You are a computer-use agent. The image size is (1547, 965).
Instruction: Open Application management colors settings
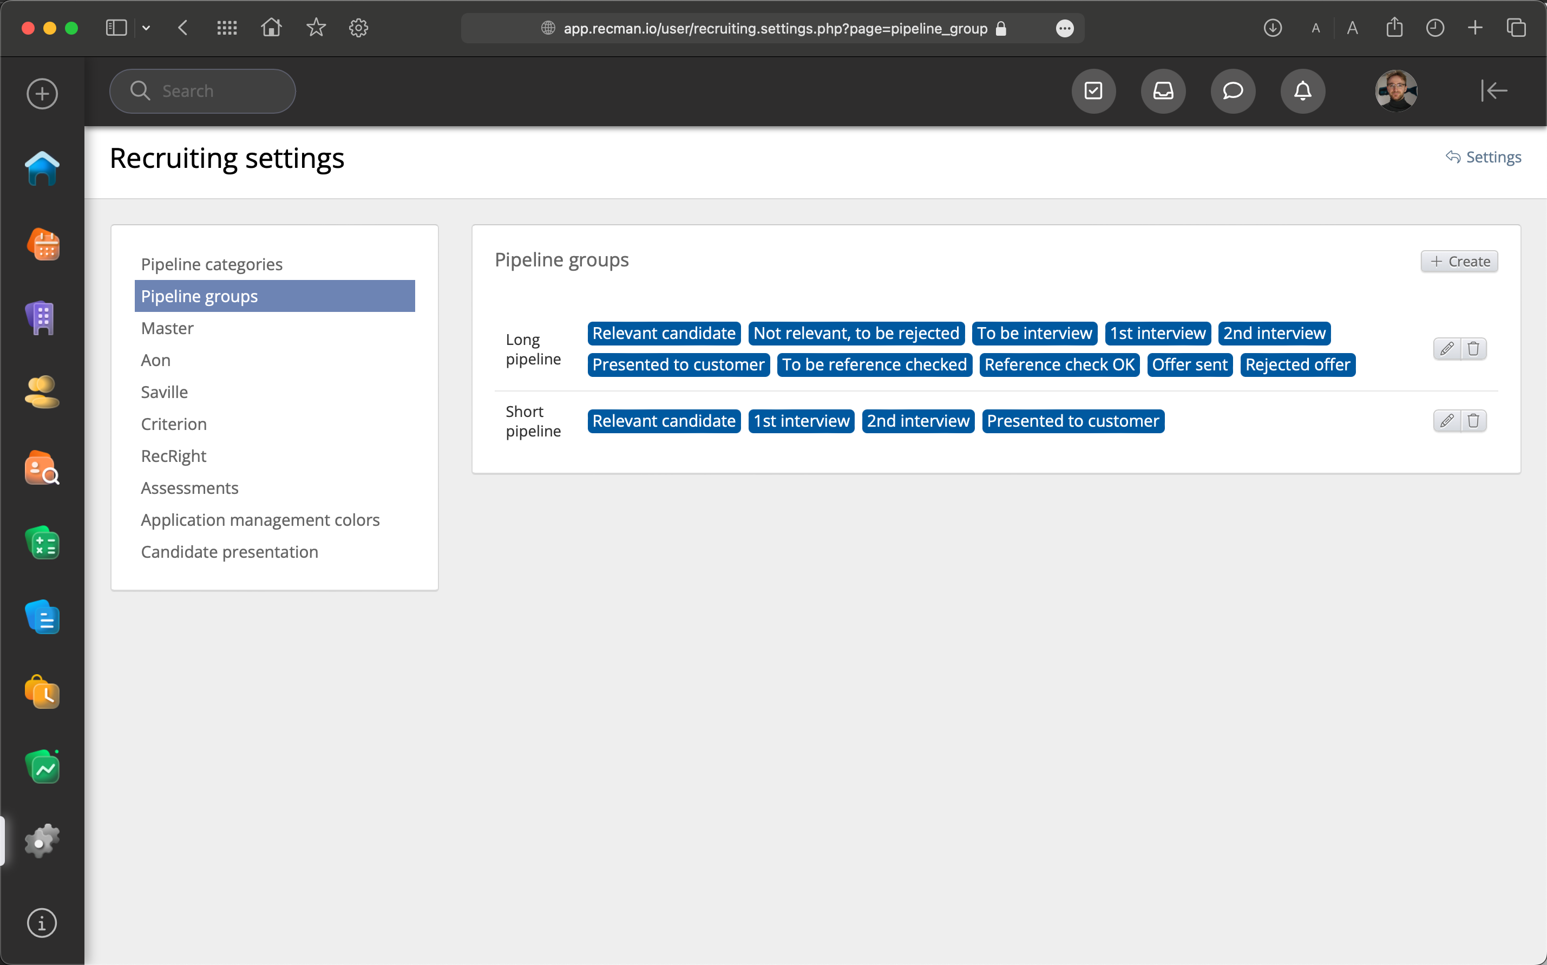260,519
